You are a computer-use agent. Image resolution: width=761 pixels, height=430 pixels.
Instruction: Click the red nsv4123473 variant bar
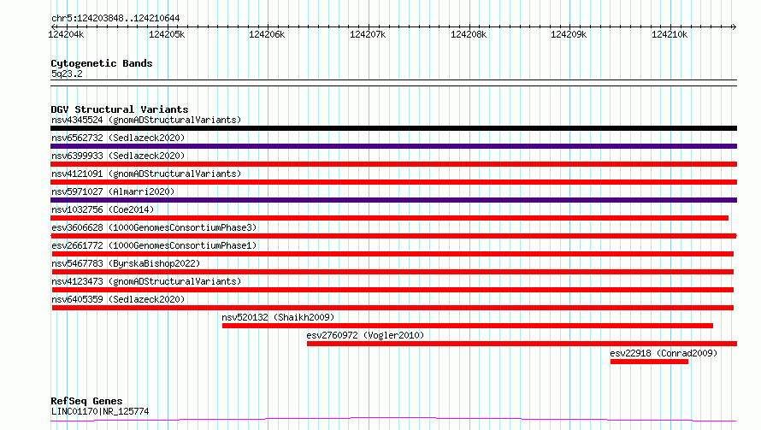click(392, 290)
